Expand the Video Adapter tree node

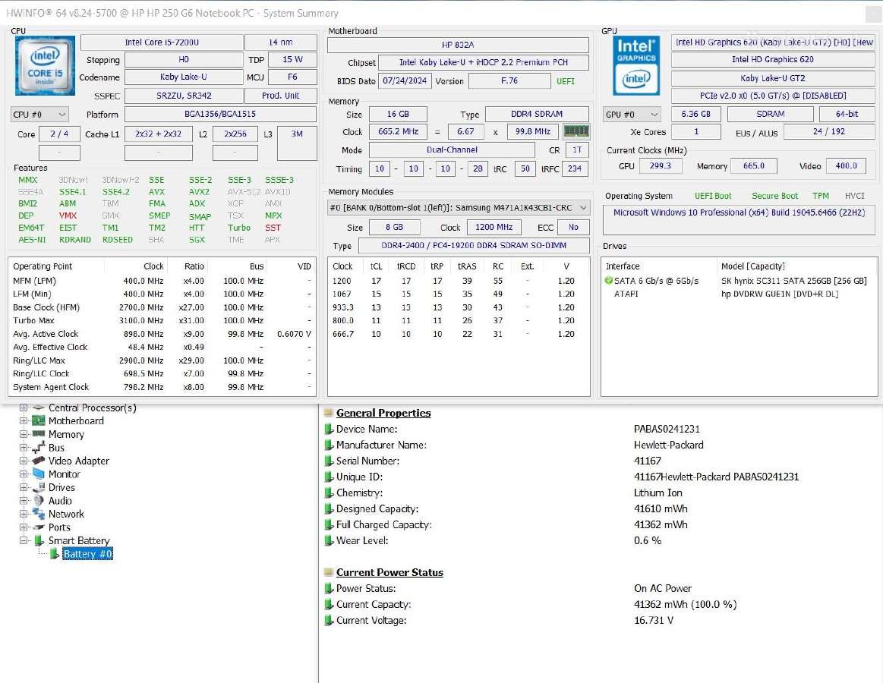24,461
